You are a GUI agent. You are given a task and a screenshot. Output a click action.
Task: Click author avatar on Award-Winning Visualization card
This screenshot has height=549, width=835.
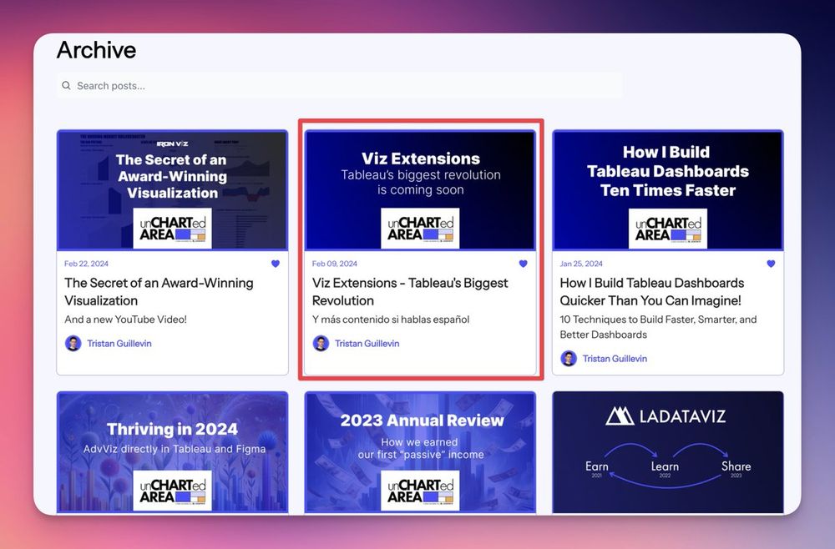coord(73,343)
